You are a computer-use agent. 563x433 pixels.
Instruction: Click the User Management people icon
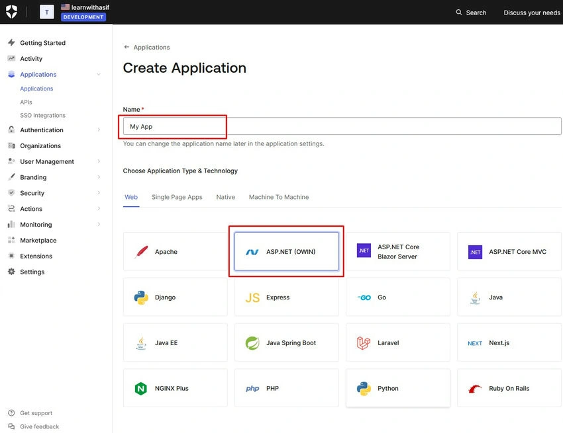(11, 161)
